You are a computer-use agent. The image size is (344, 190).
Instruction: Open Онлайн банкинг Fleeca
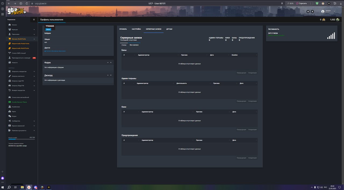click(20, 102)
